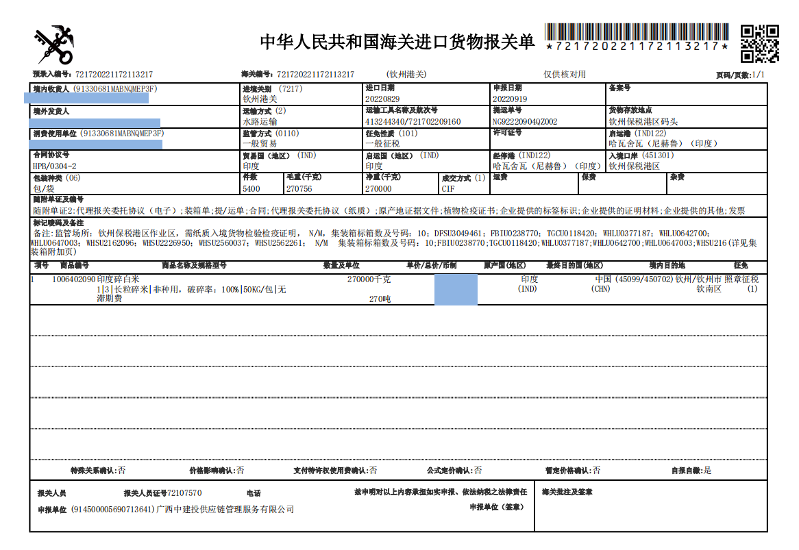The height and width of the screenshot is (550, 799).
Task: Click the 数量及单位 column header
Action: 341,265
